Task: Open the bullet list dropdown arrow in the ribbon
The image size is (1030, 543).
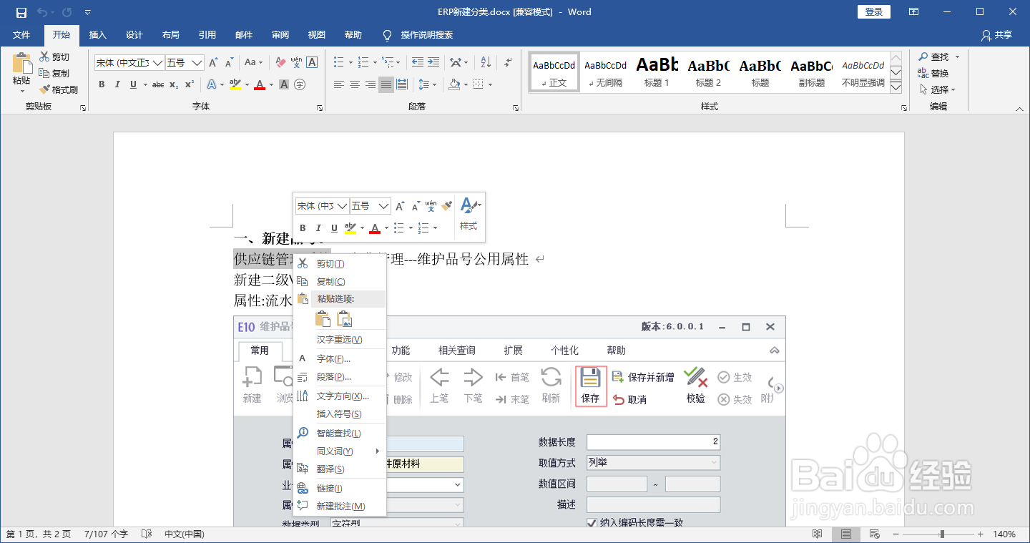Action: [x=350, y=63]
